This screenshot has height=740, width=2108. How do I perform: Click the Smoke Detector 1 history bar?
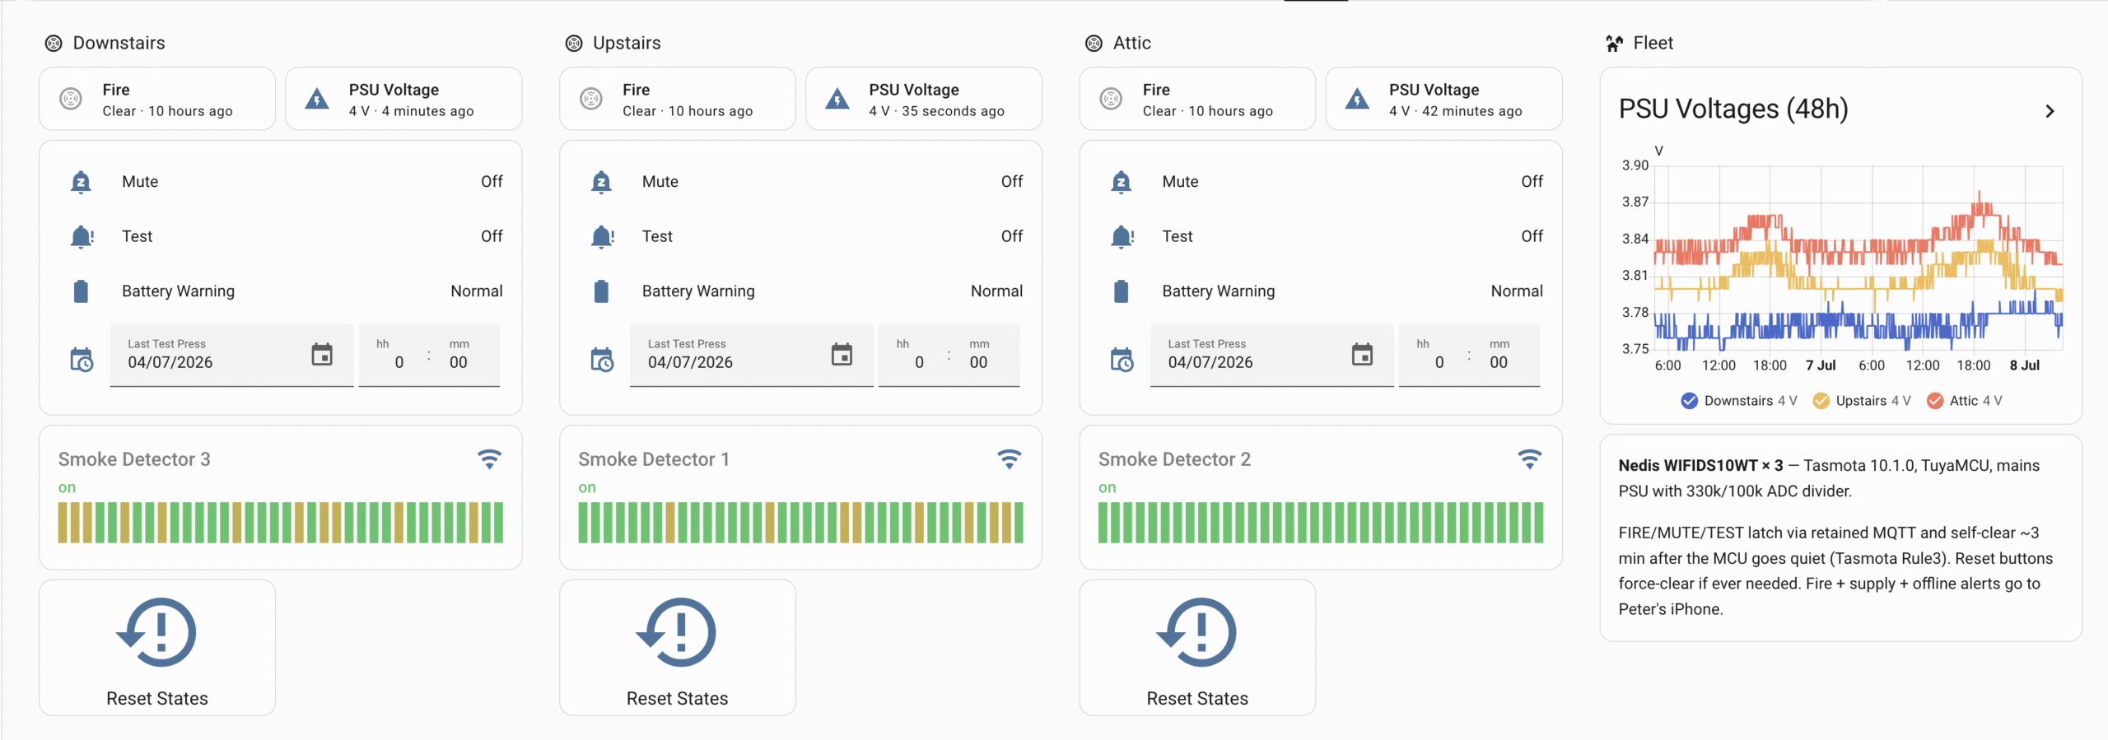click(801, 523)
